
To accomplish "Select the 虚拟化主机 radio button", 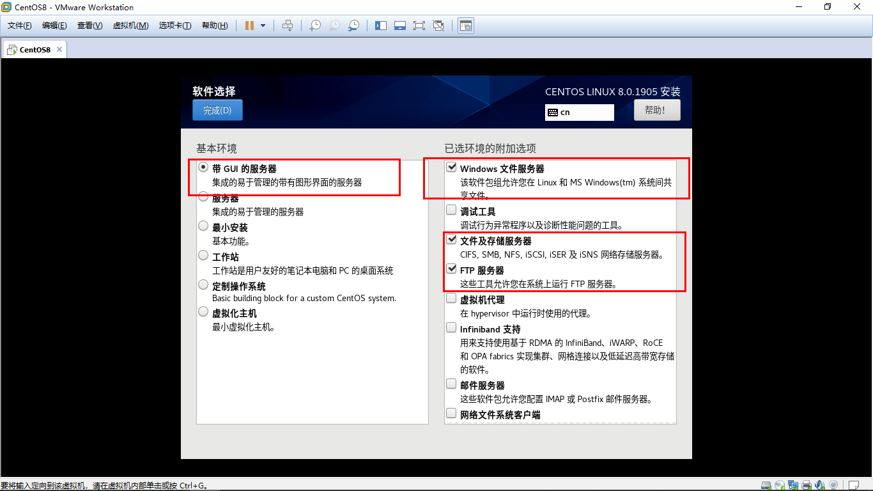I will [x=203, y=313].
